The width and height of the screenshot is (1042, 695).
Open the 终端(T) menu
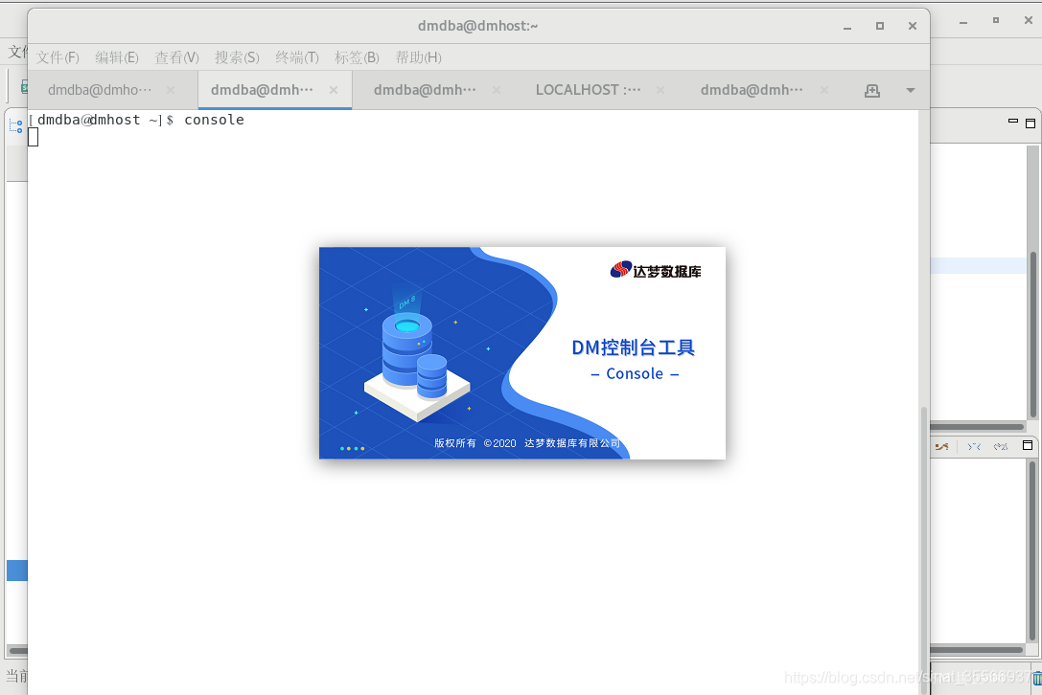(x=297, y=57)
